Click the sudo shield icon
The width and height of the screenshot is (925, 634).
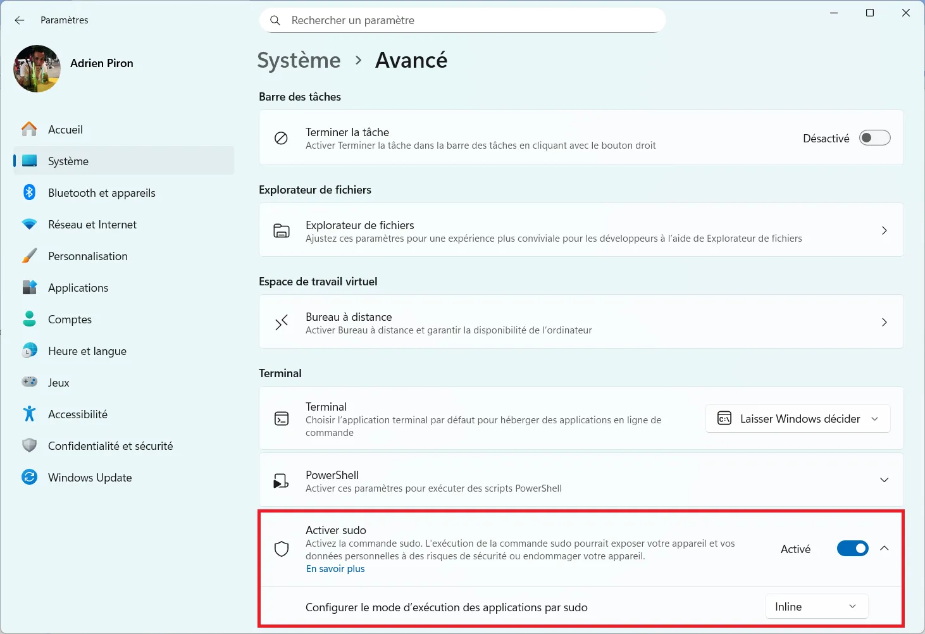282,548
